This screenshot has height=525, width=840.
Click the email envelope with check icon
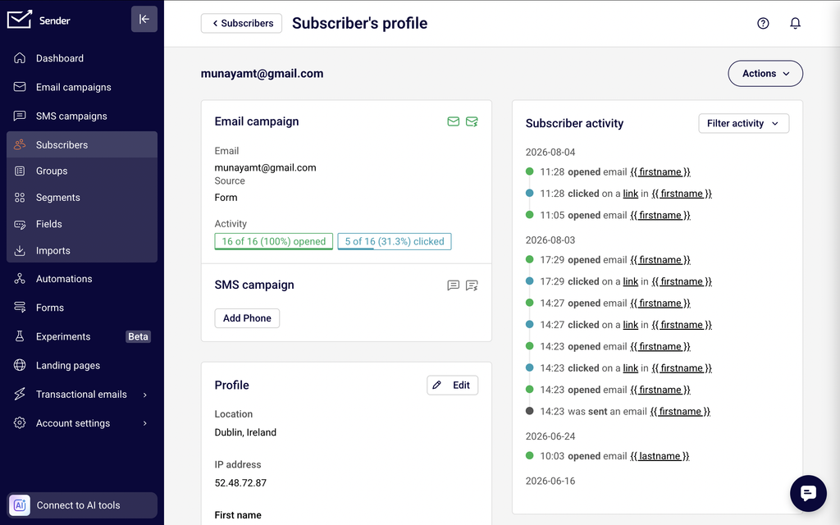[472, 121]
